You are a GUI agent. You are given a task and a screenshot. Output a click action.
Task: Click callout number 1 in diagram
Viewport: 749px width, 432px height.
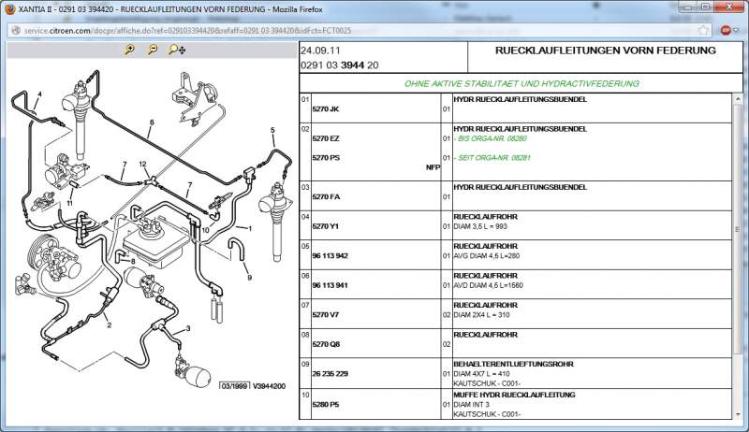point(250,228)
